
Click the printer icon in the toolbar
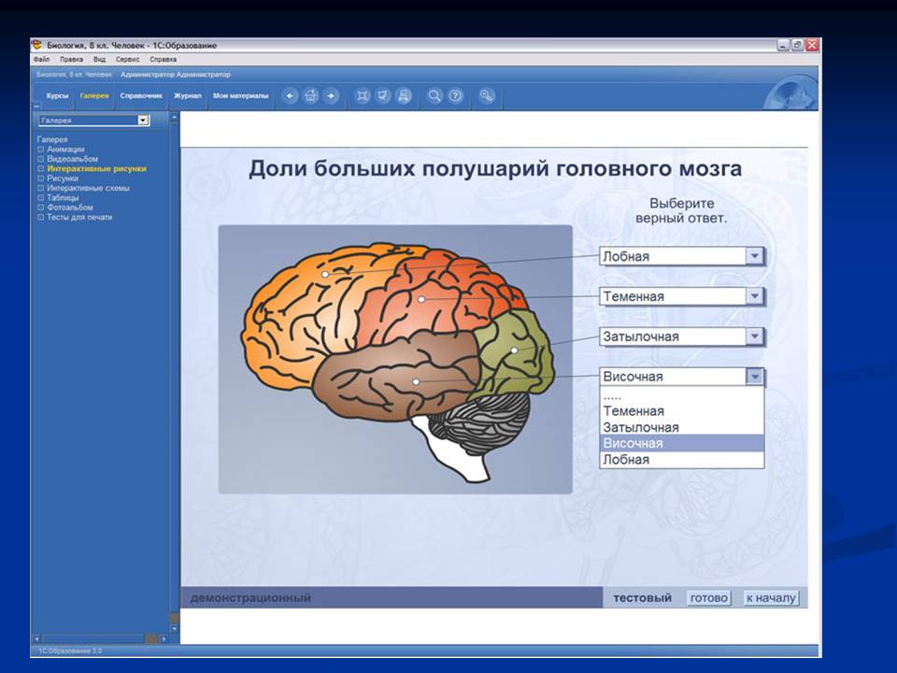[404, 95]
